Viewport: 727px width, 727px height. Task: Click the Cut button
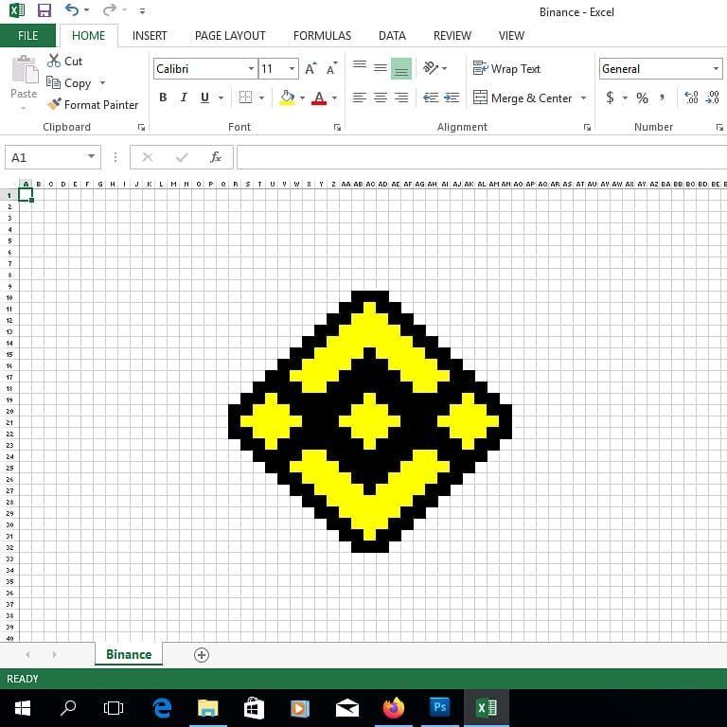click(x=64, y=61)
